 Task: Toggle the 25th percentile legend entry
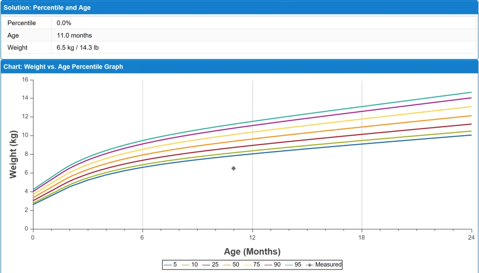pyautogui.click(x=210, y=265)
